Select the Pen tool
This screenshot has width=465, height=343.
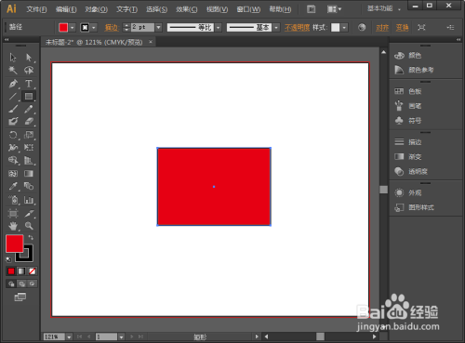[13, 84]
